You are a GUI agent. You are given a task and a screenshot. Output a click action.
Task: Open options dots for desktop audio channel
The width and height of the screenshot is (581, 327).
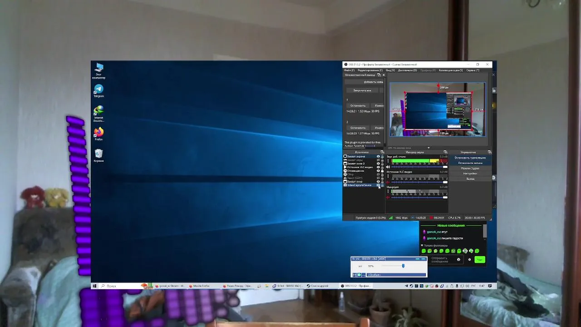point(388,161)
